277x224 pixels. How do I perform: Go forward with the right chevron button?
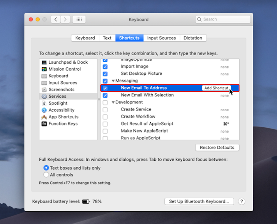click(x=65, y=20)
